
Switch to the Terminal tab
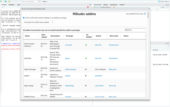tap(11, 5)
